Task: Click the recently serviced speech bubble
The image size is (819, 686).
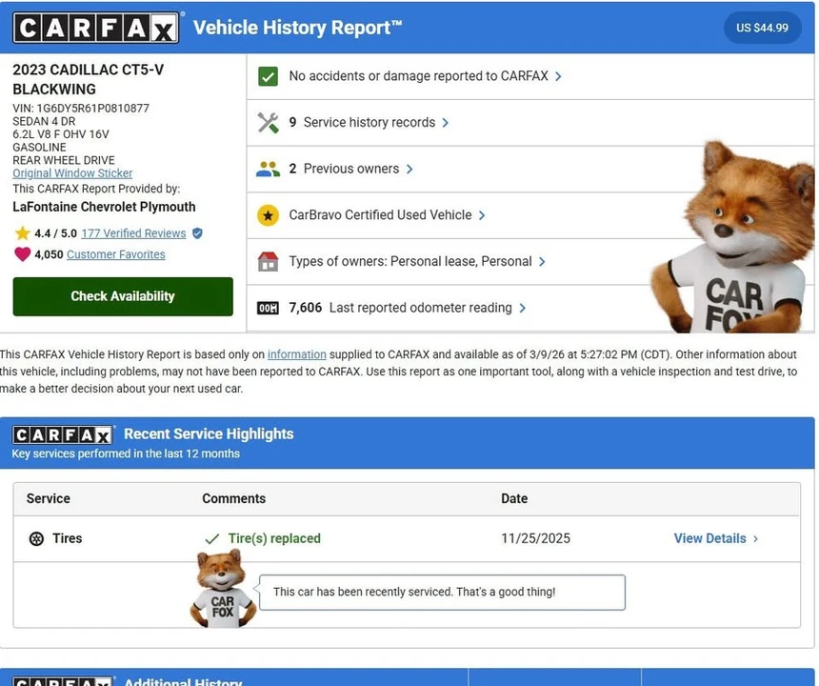Action: tap(442, 593)
